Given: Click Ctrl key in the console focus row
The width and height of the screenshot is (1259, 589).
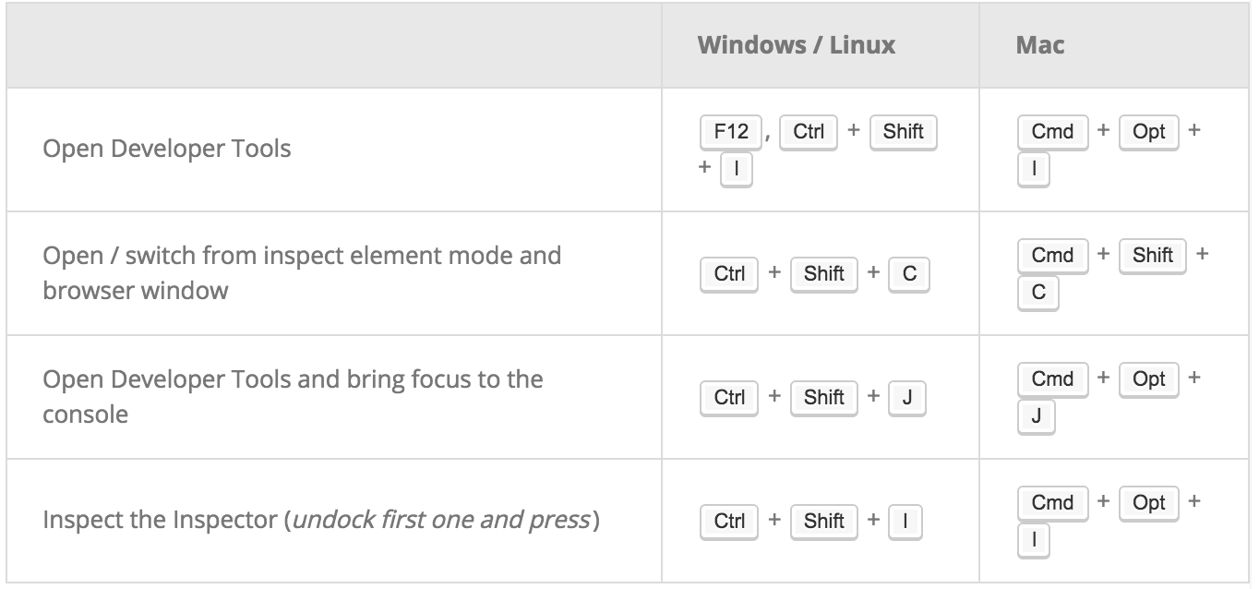Looking at the screenshot, I should [x=729, y=397].
